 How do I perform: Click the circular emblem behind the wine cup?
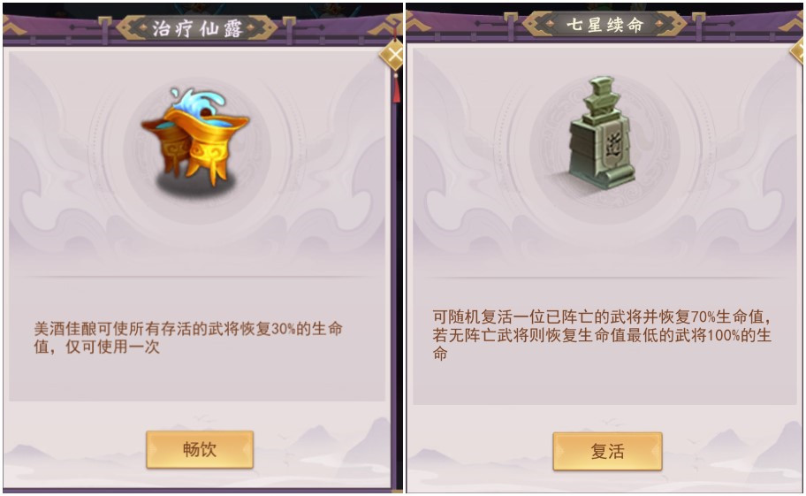(197, 151)
